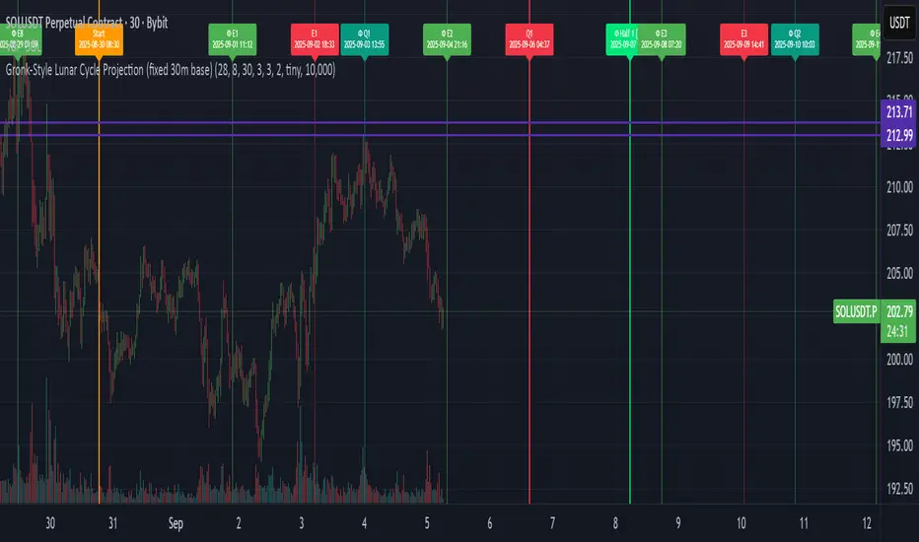Click the 210.00 level on the price scale
Viewport: 919px width, 542px height.
point(896,187)
